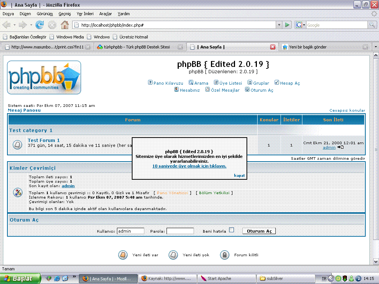The image size is (379, 284).
Task: Click the page icon in the address bar
Action: click(76, 25)
